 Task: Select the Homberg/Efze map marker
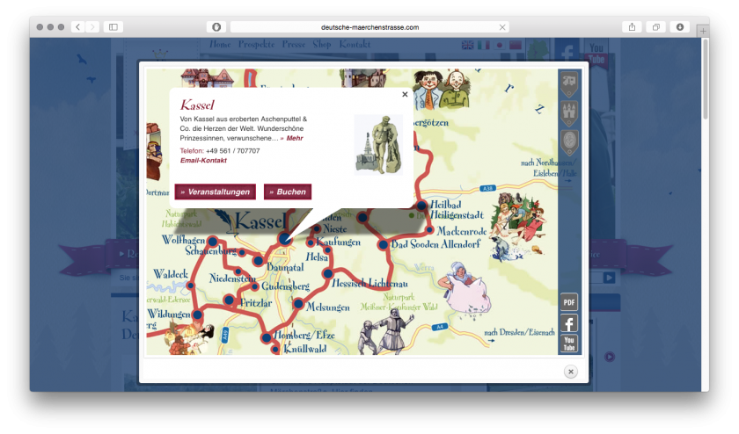(x=267, y=337)
